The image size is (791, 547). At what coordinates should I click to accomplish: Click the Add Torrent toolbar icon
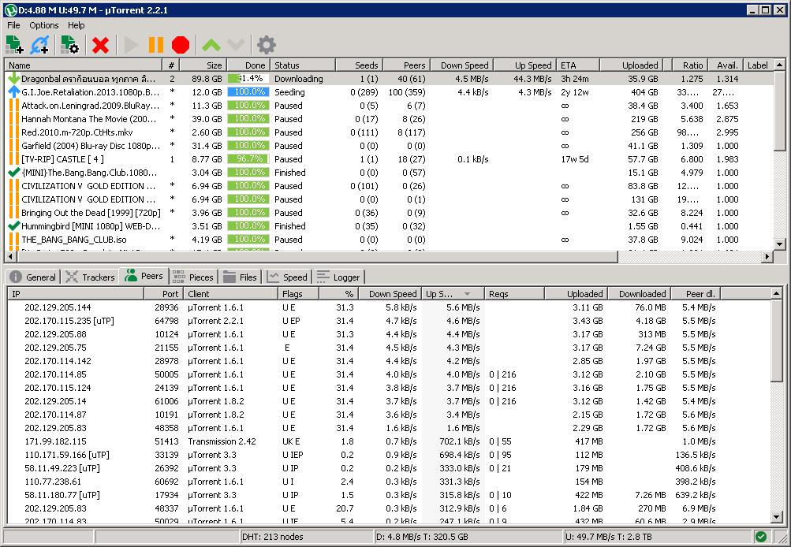click(x=14, y=45)
